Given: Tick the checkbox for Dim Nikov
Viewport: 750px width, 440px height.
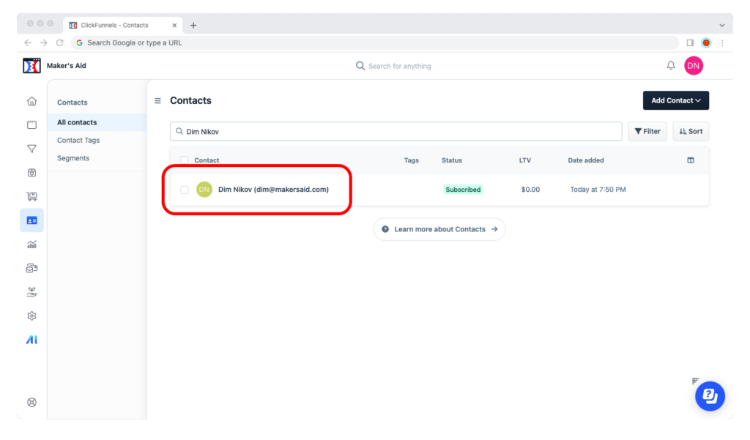Looking at the screenshot, I should click(184, 190).
